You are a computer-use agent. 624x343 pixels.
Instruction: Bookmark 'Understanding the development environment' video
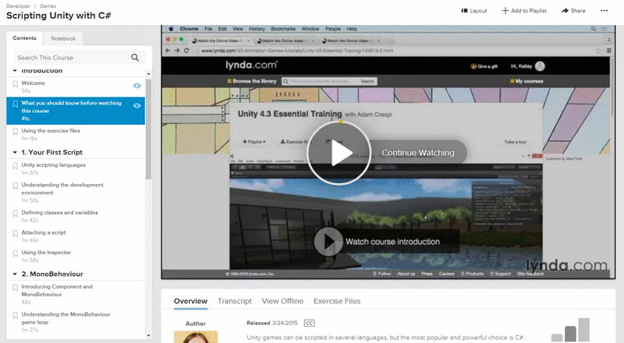click(15, 186)
